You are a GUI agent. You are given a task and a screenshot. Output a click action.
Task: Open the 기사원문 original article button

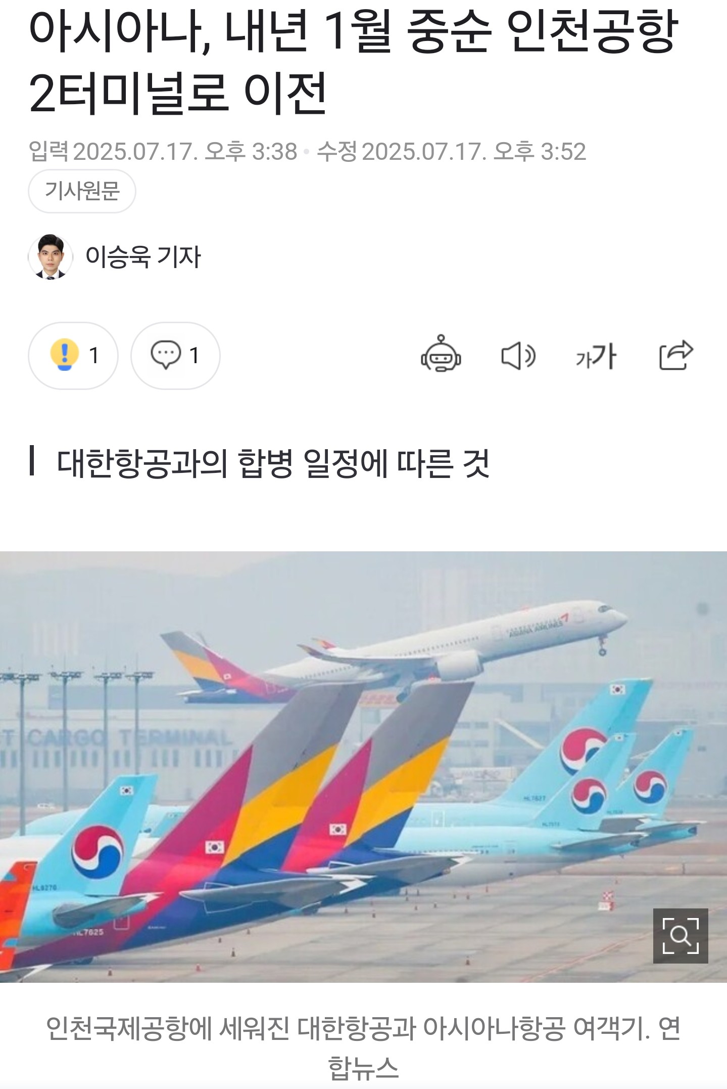(82, 191)
